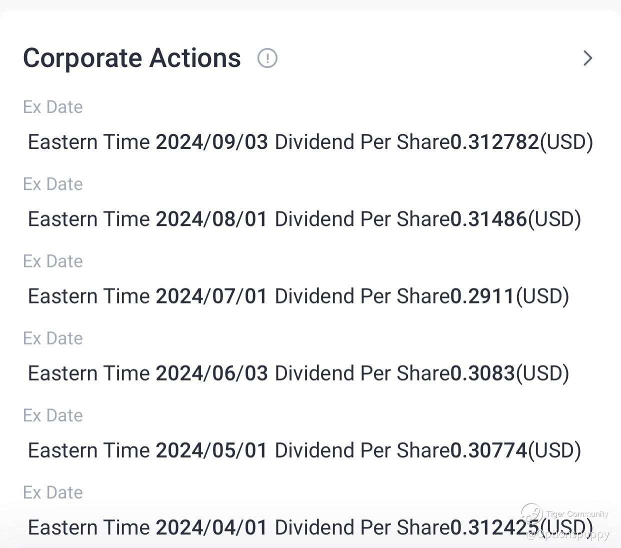Viewport: 621px width, 548px height.
Task: Click the Ex Date label above 2024/06/03
Action: 53,338
